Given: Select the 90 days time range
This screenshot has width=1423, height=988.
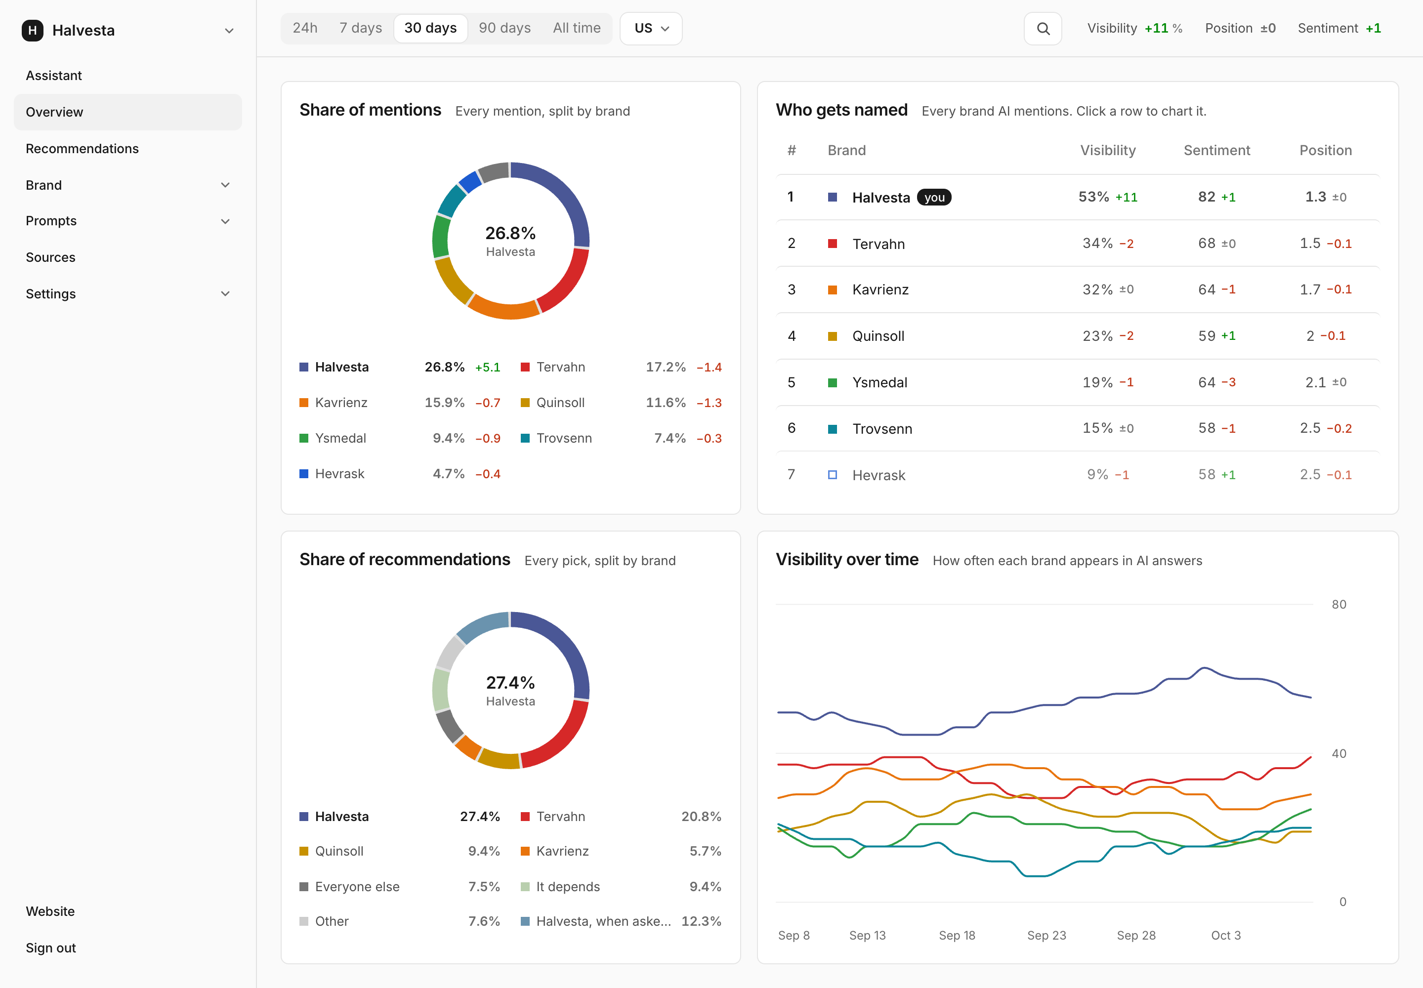Looking at the screenshot, I should [504, 29].
